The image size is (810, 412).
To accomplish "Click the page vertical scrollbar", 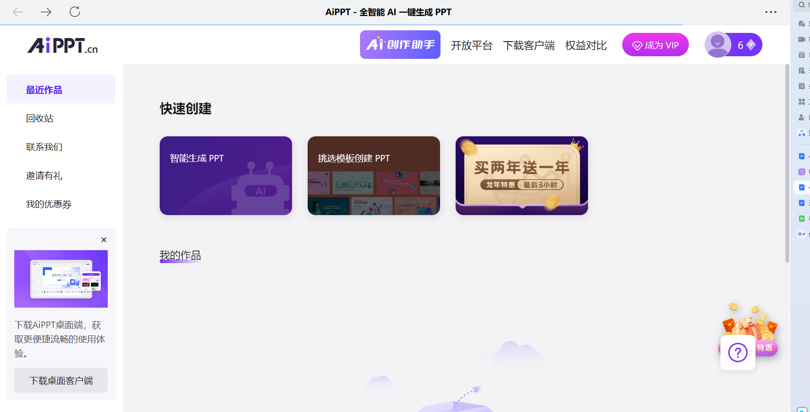I will 787,164.
